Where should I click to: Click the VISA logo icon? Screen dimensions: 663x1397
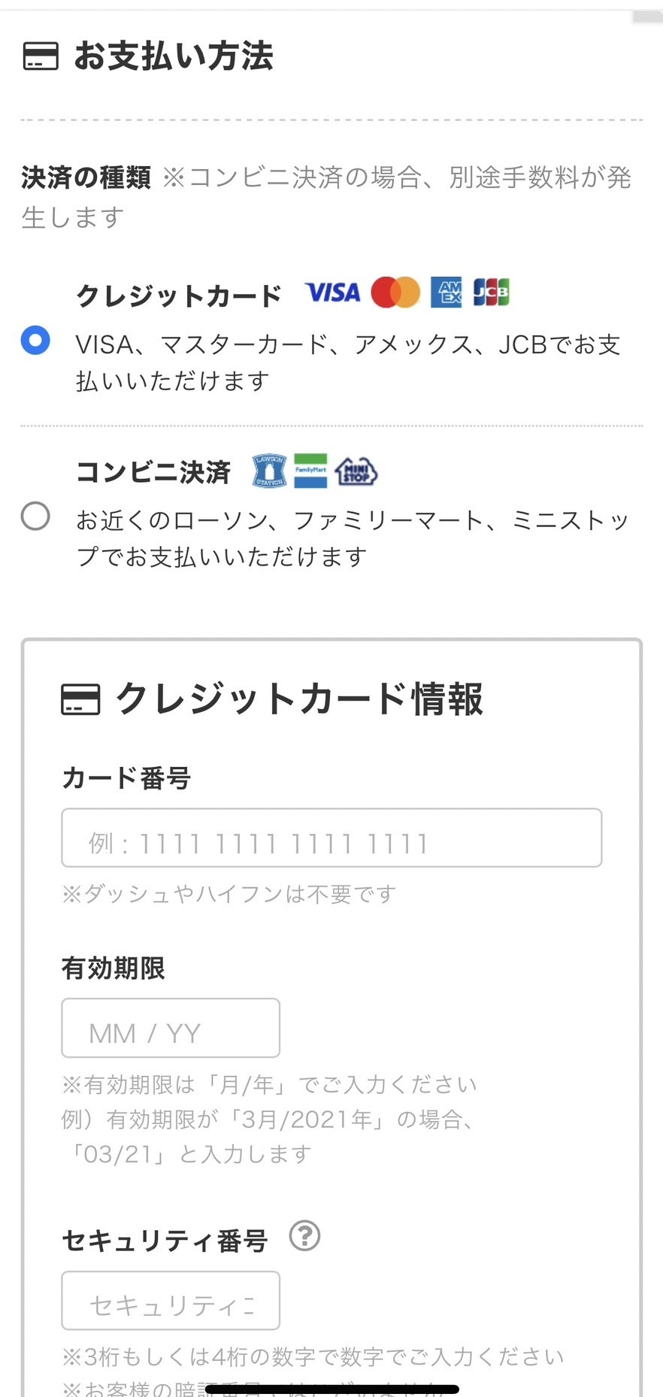click(x=332, y=292)
